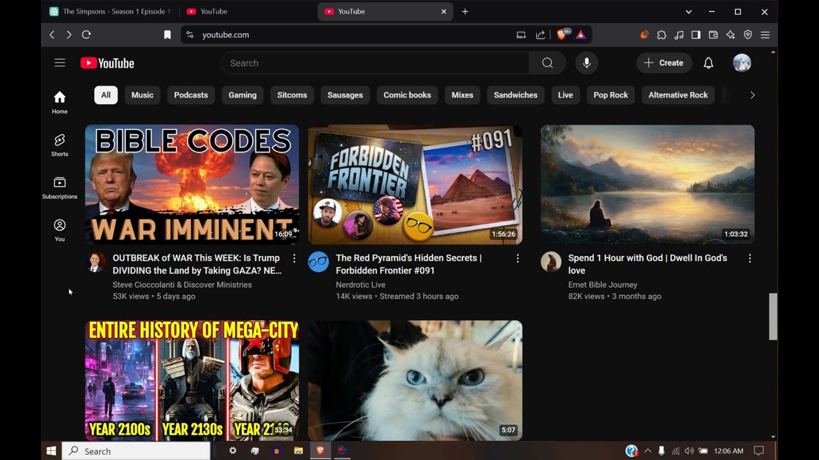Select the Sandwiches filter chip
The image size is (819, 460).
516,95
